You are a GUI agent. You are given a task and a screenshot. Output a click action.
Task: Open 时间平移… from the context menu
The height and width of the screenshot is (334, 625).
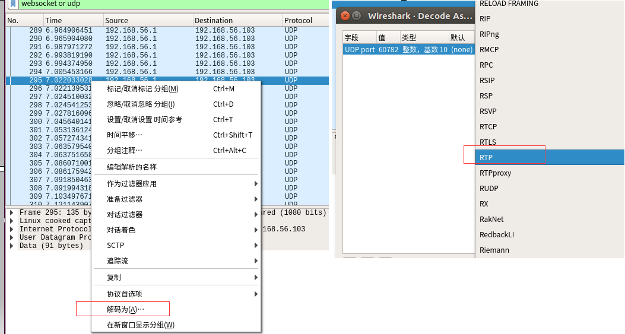click(x=176, y=135)
